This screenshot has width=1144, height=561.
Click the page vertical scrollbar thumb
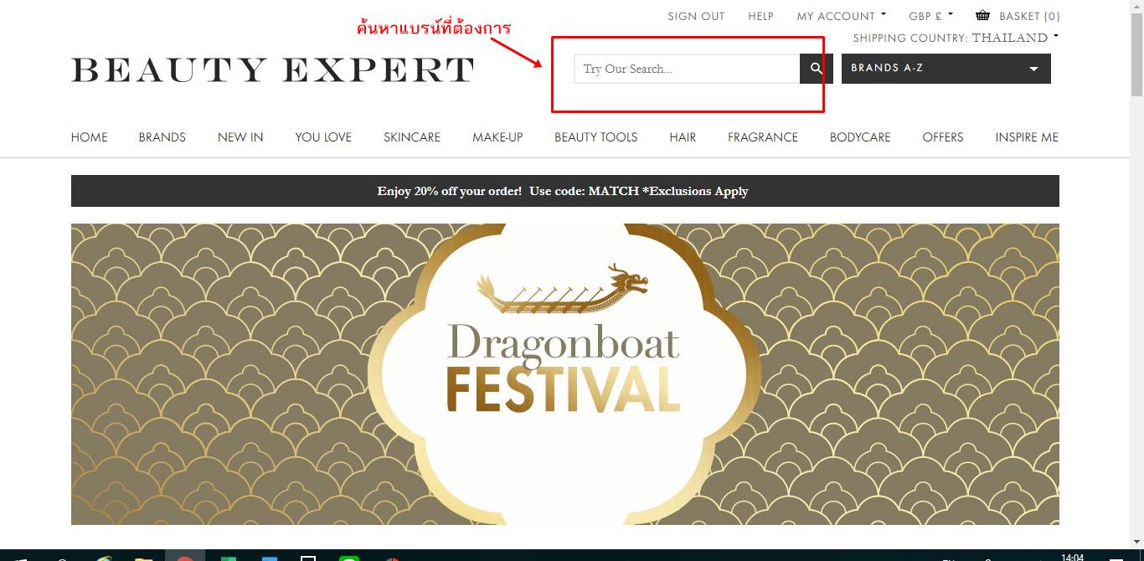pos(1136,54)
